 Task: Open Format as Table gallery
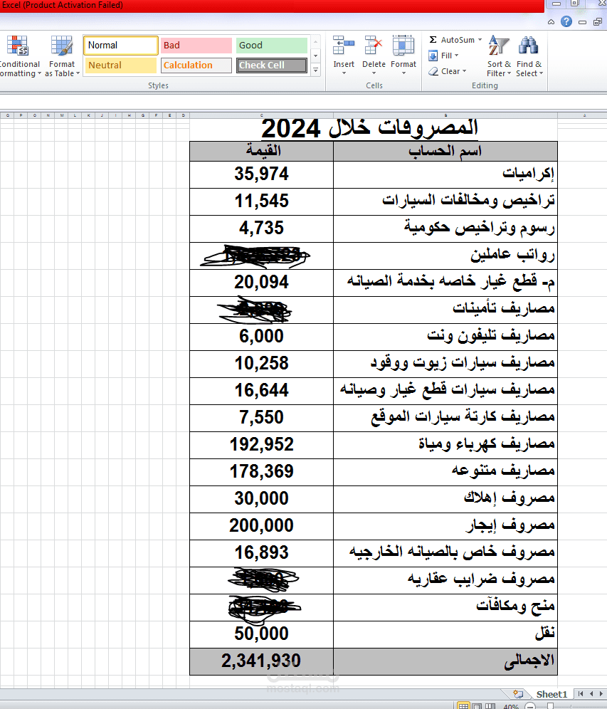(62, 56)
